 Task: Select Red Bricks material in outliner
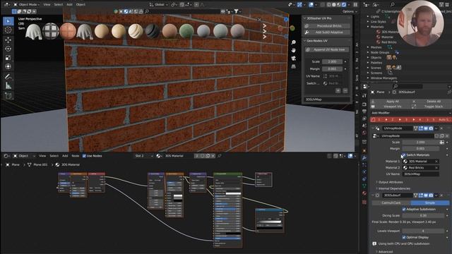pos(388,42)
